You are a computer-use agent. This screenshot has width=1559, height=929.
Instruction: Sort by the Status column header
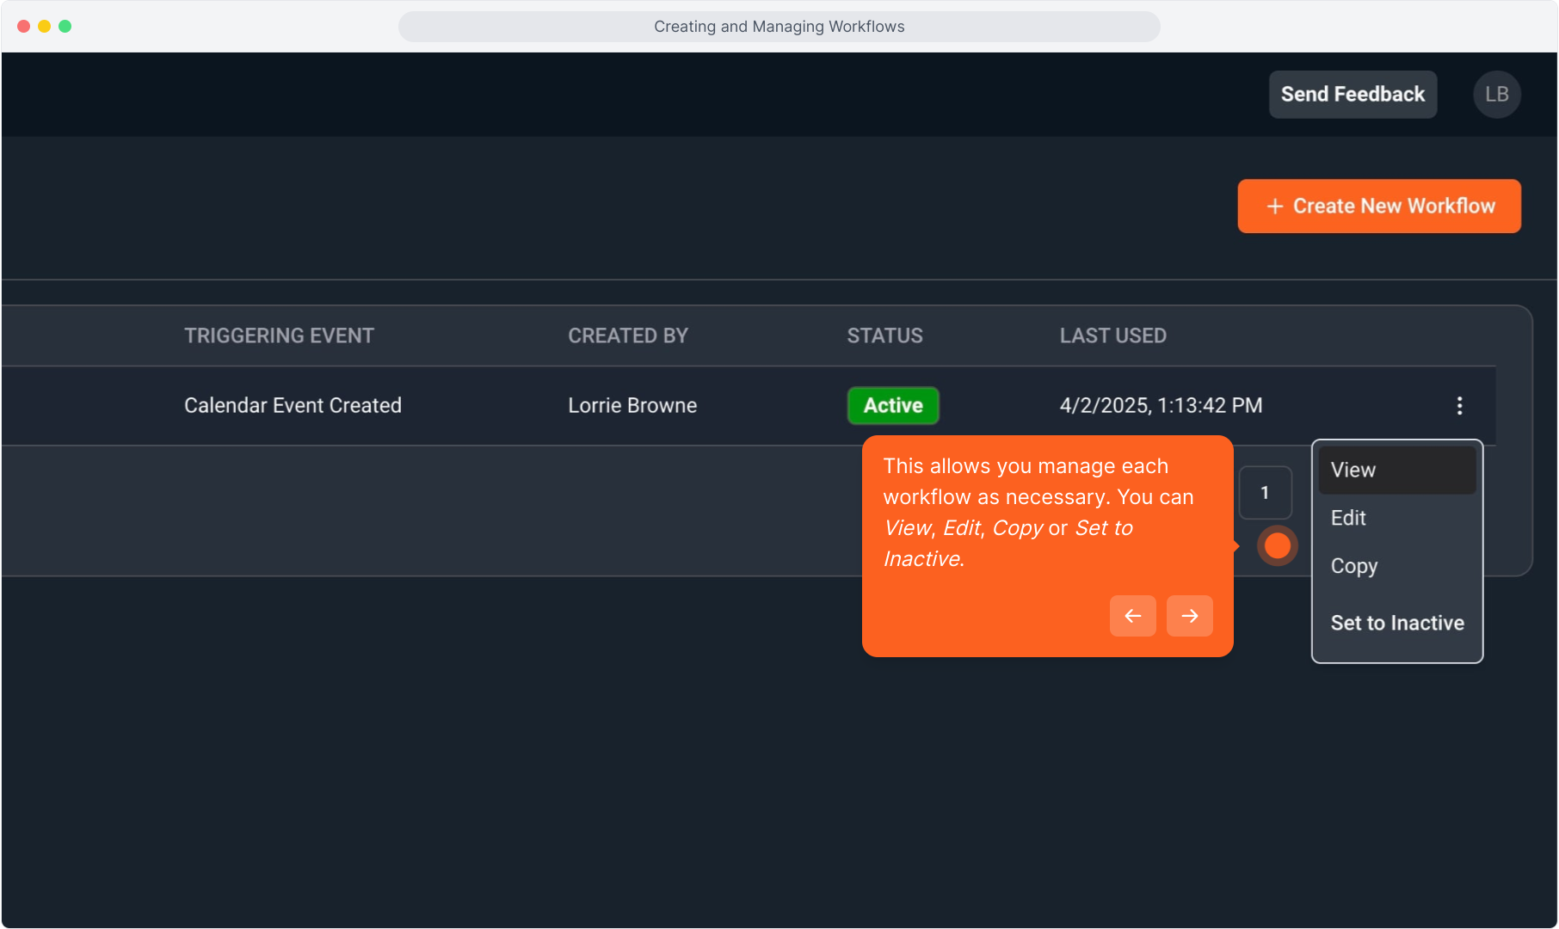[x=884, y=336]
